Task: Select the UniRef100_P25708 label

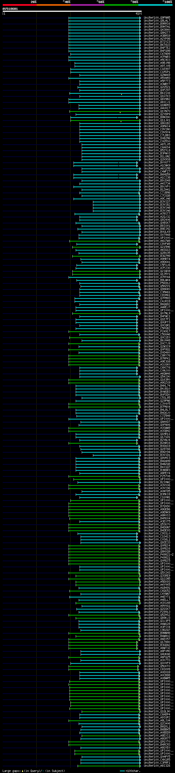Action: coord(157,476)
